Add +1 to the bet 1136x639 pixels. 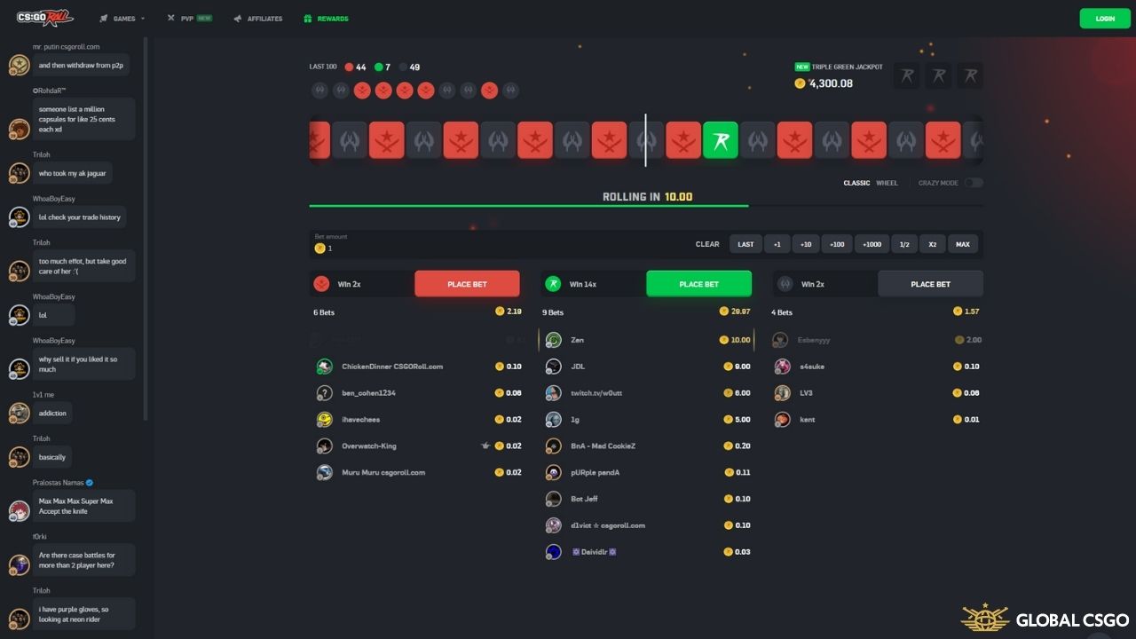[777, 244]
